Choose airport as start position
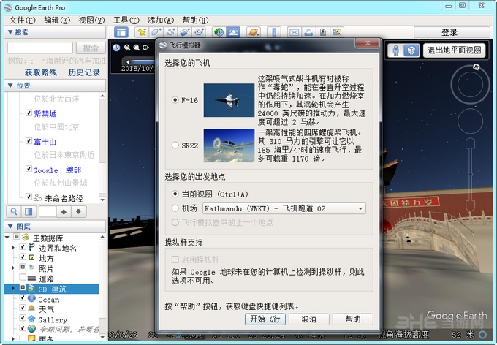 coord(175,208)
